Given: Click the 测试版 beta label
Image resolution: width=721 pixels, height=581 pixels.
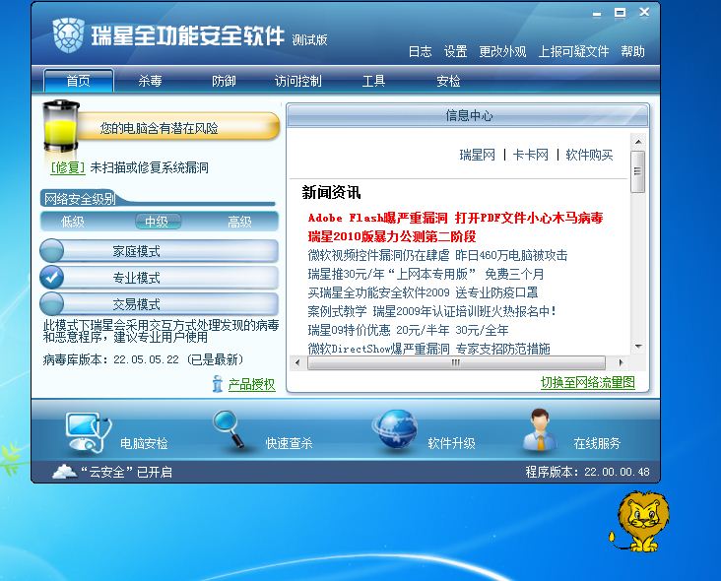Looking at the screenshot, I should coord(309,40).
